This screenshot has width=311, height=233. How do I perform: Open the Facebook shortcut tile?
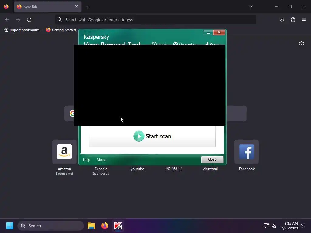coord(247,152)
